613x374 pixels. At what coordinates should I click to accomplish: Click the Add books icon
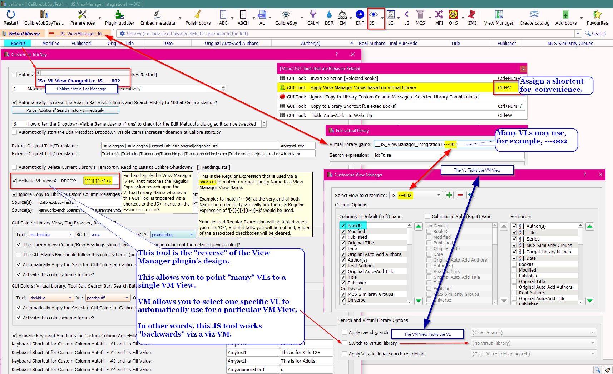566,18
